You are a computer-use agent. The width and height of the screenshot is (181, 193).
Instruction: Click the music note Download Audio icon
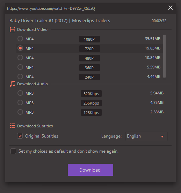click(12, 84)
